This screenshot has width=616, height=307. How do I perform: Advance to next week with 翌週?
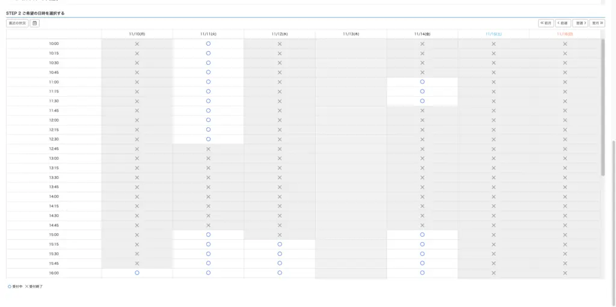click(x=580, y=23)
